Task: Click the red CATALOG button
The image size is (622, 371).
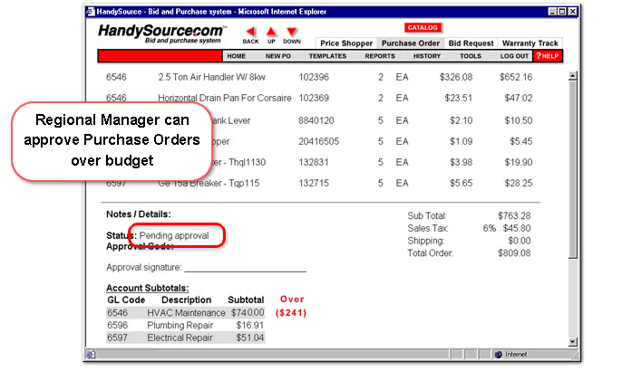Action: pos(422,28)
